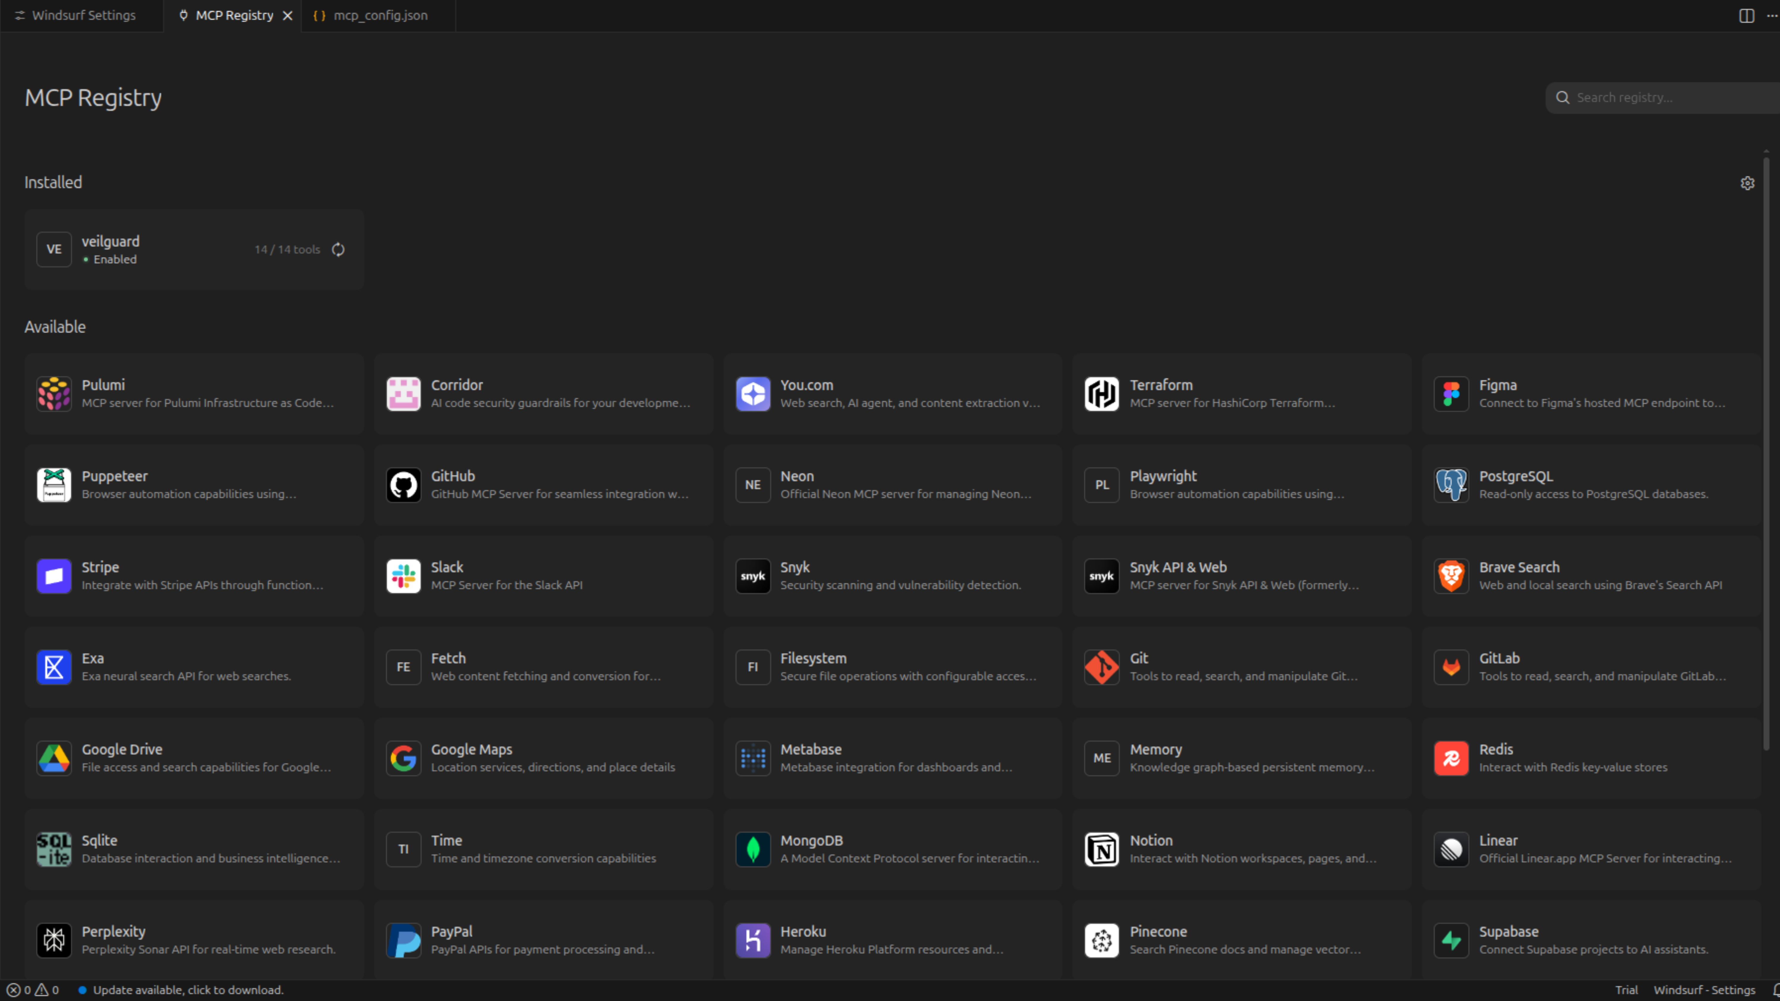Click the Google Maps G icon
This screenshot has height=1001, width=1780.
pyautogui.click(x=403, y=758)
